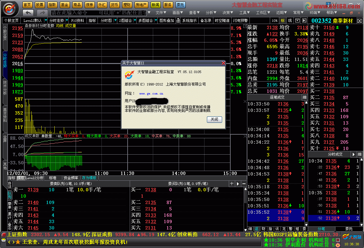Click the red window icon left of 上证指数
364x248 pixels.
coord(3,235)
